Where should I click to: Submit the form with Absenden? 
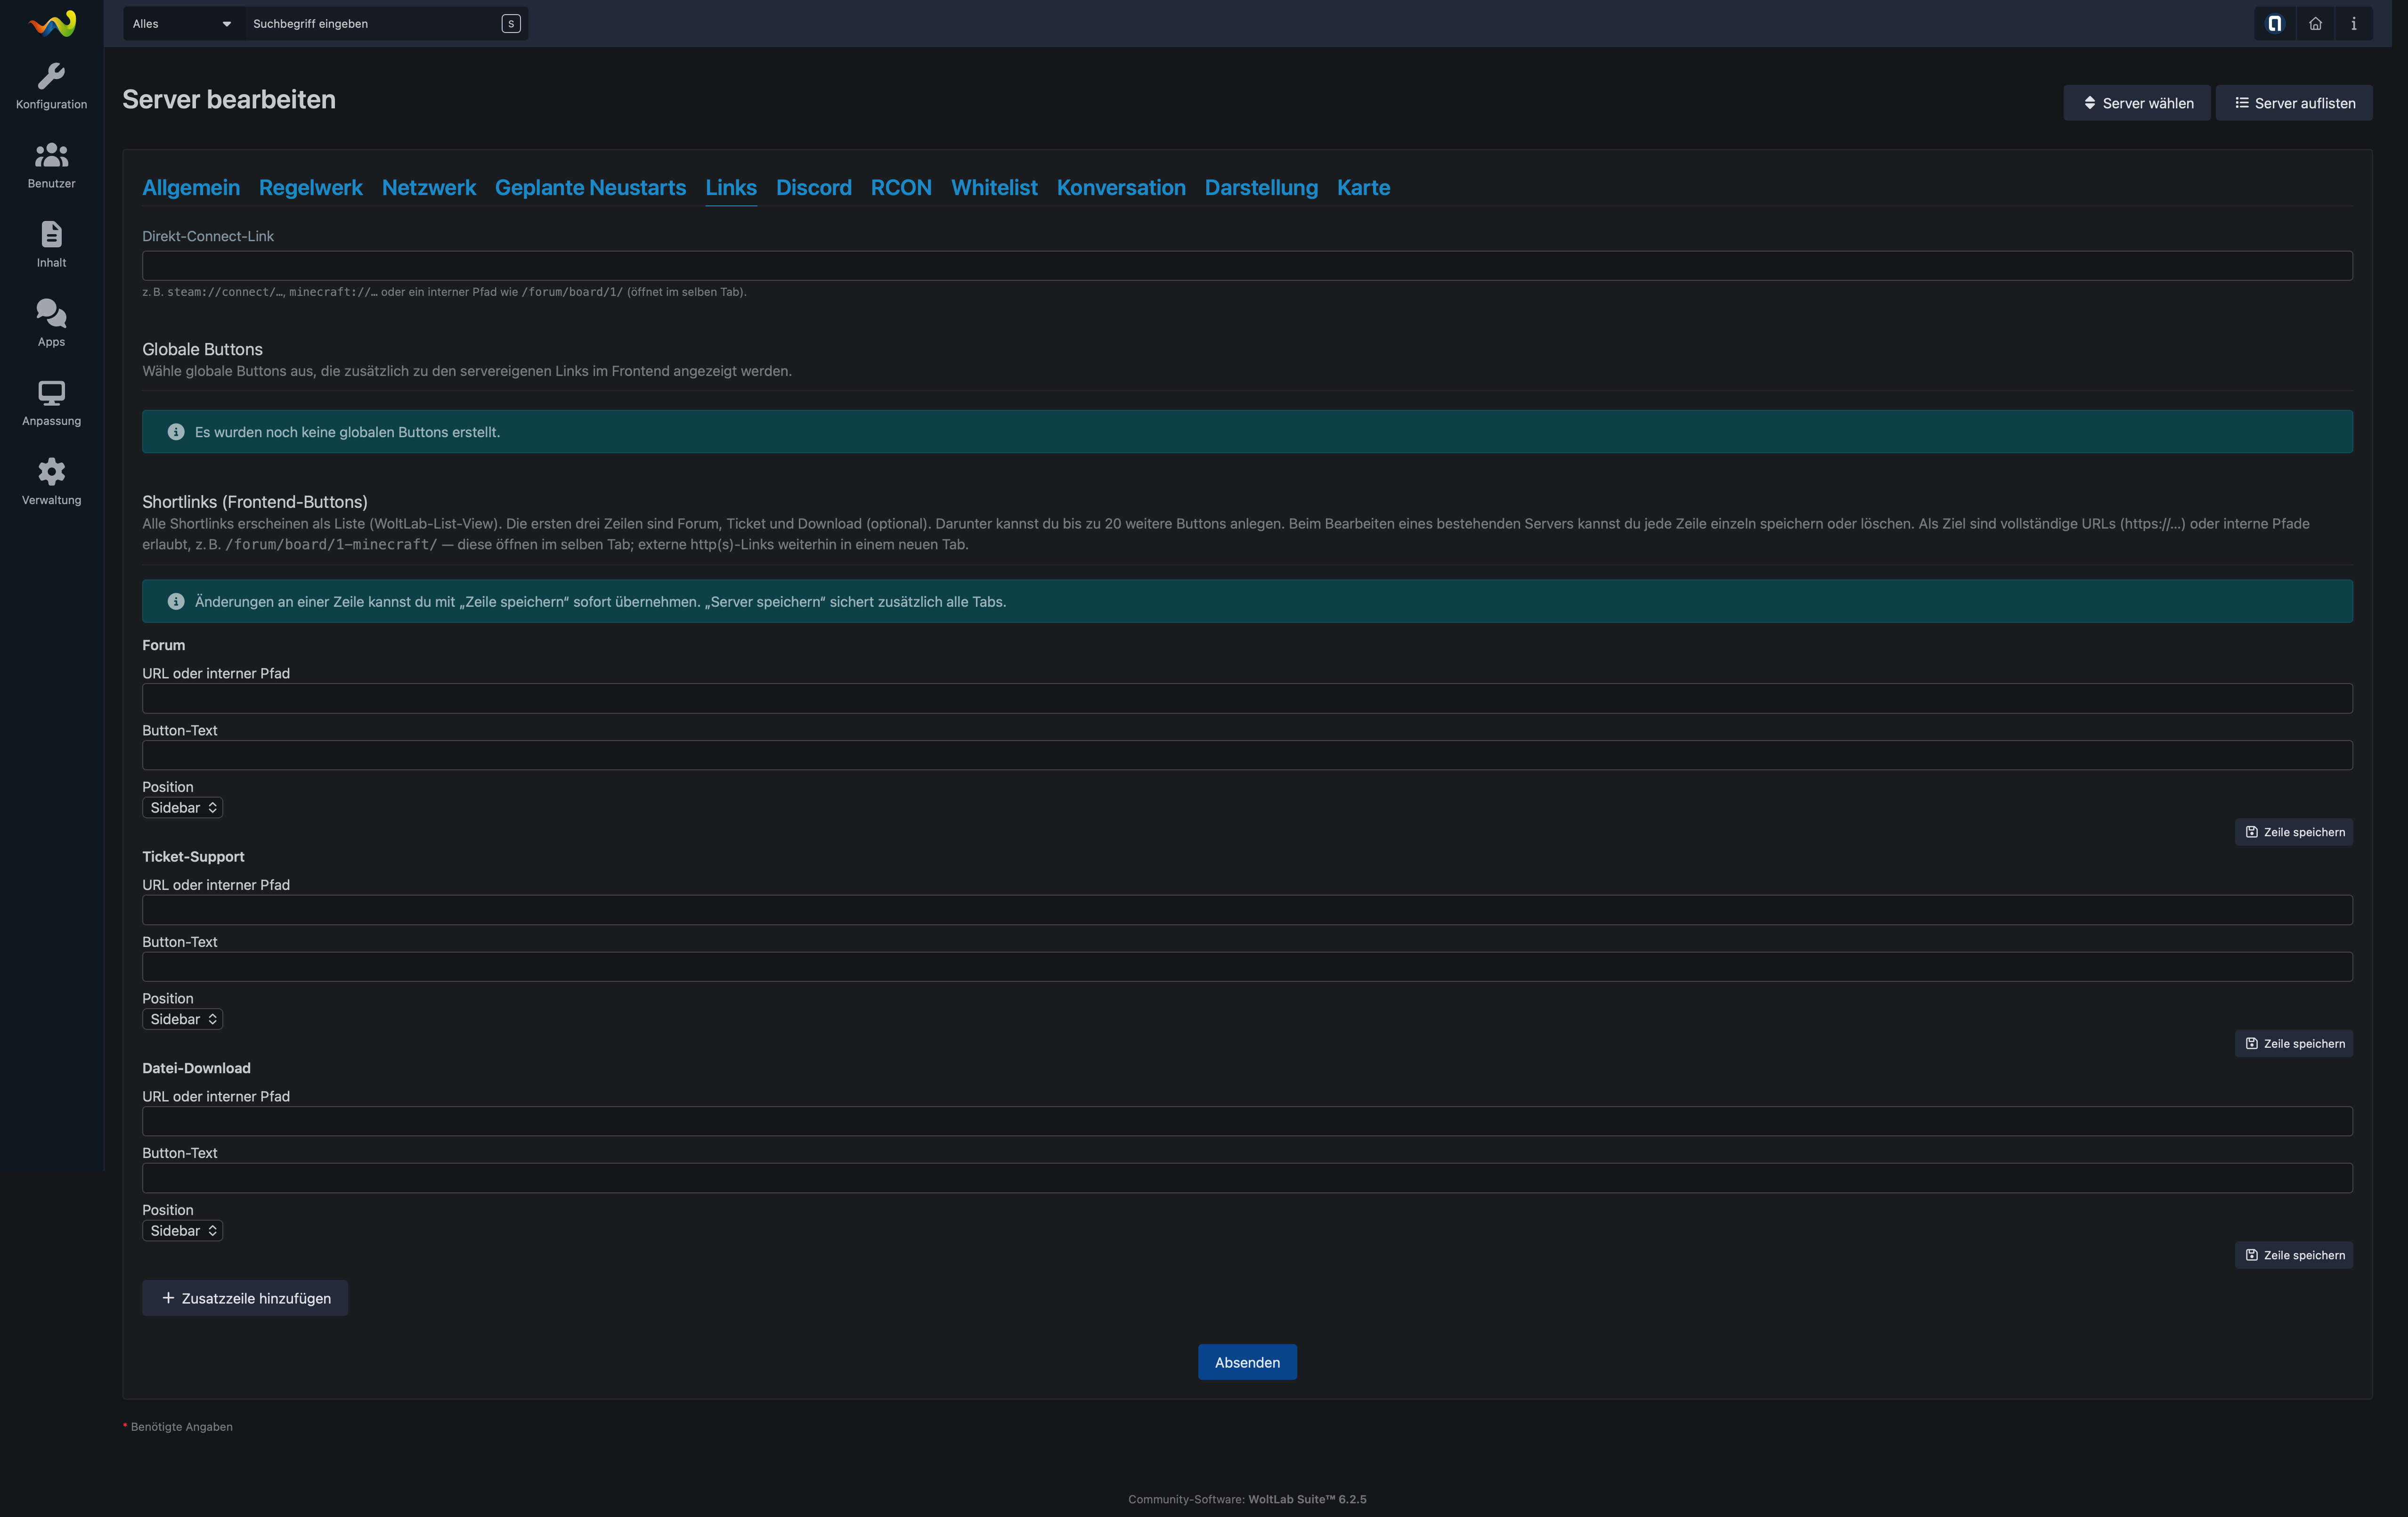click(x=1247, y=1362)
